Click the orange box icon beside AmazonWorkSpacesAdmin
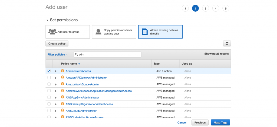This screenshot has width=277, height=127. click(62, 84)
